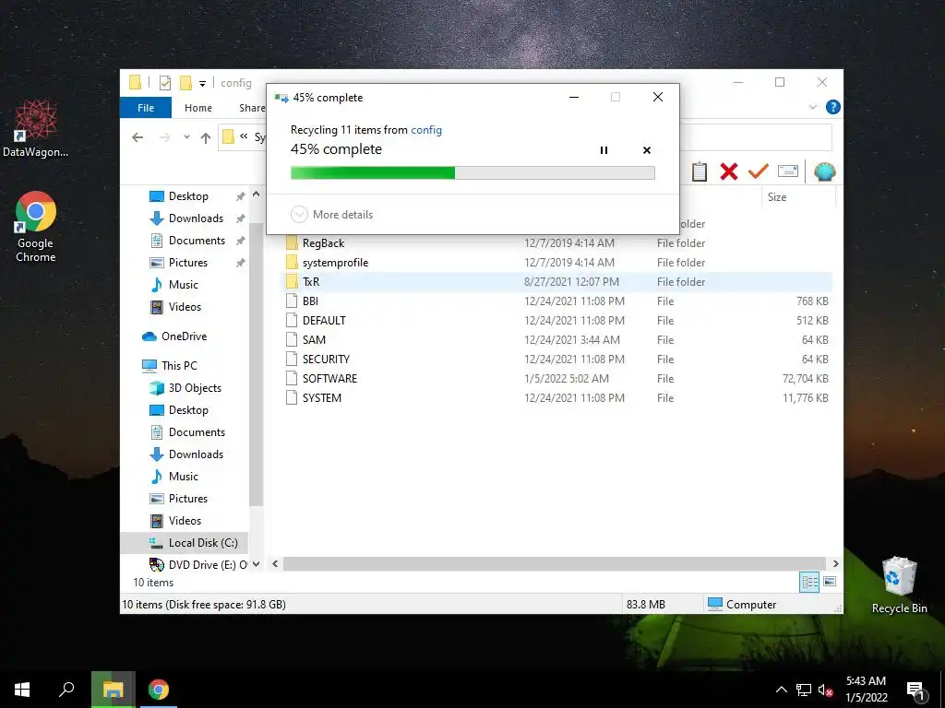This screenshot has width=945, height=708.
Task: Select the TxR folder
Action: click(x=311, y=282)
